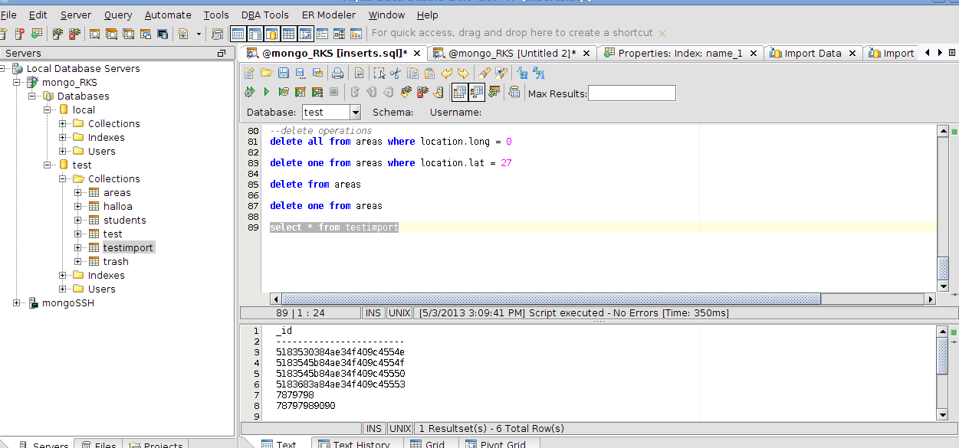Open the Database dropdown showing test
959x448 pixels.
[x=355, y=113]
